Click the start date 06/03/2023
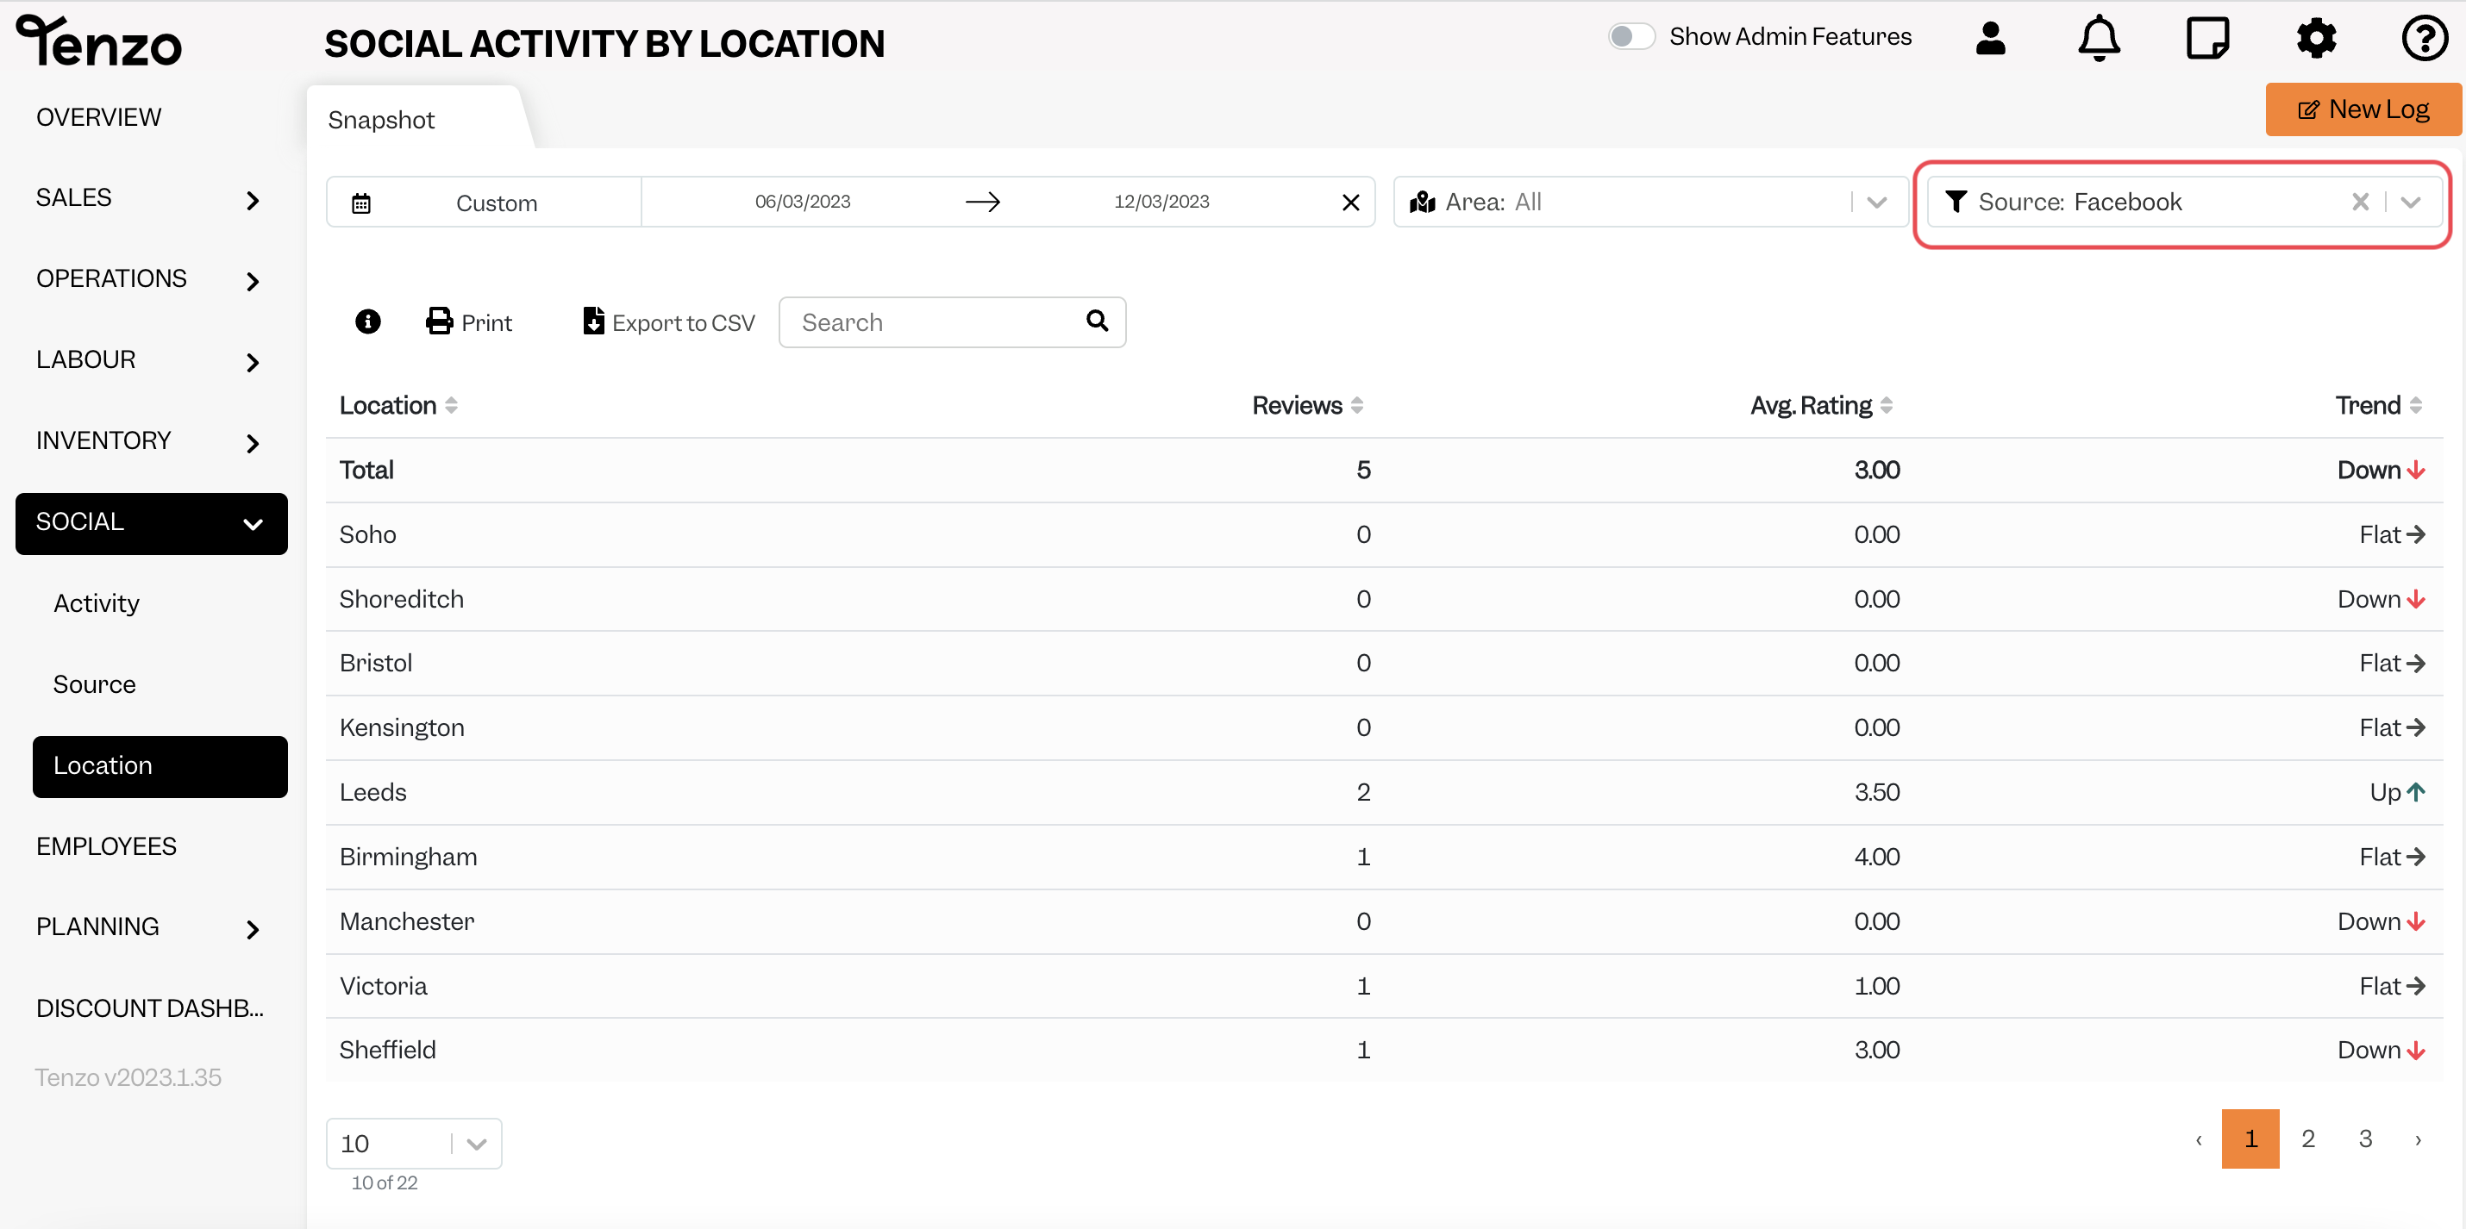Image resolution: width=2466 pixels, height=1229 pixels. (x=802, y=202)
